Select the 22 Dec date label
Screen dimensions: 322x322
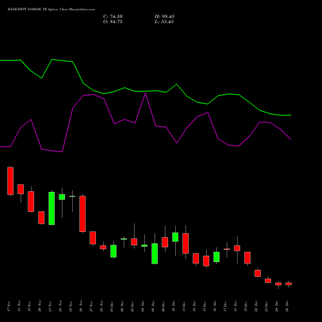coord(256,306)
